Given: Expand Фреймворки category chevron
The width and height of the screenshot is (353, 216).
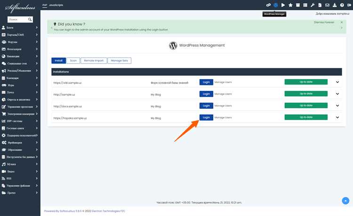Looking at the screenshot, I should (x=36, y=142).
